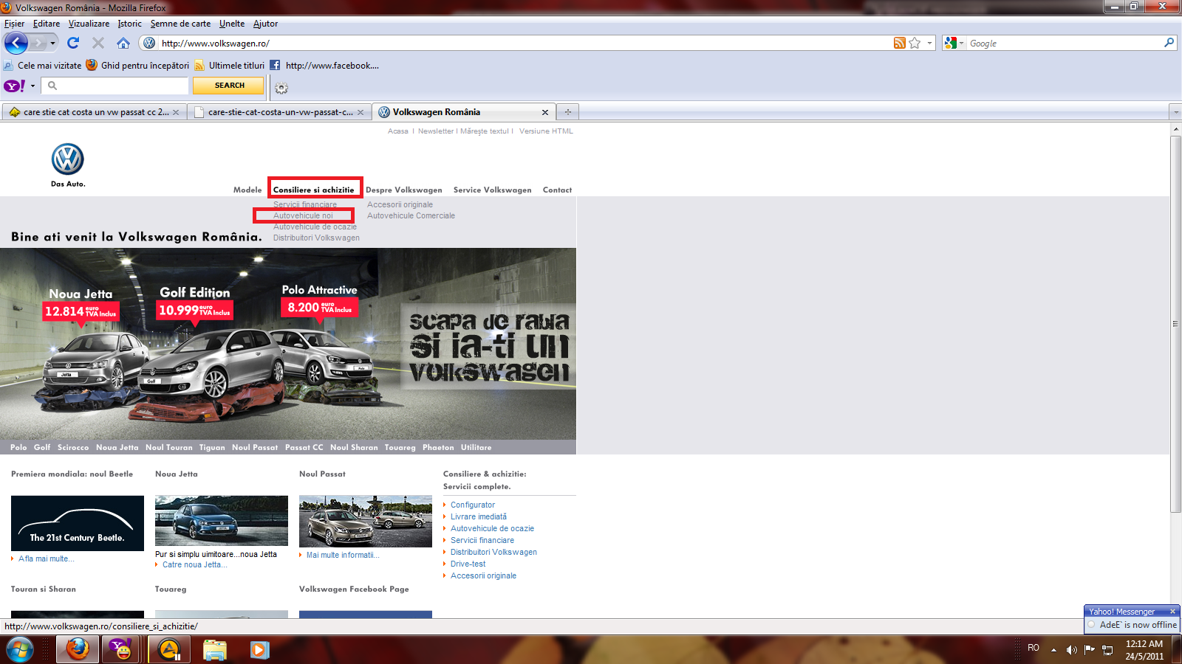The image size is (1182, 664).
Task: Click the Yahoo! toolbar logo
Action: point(15,86)
